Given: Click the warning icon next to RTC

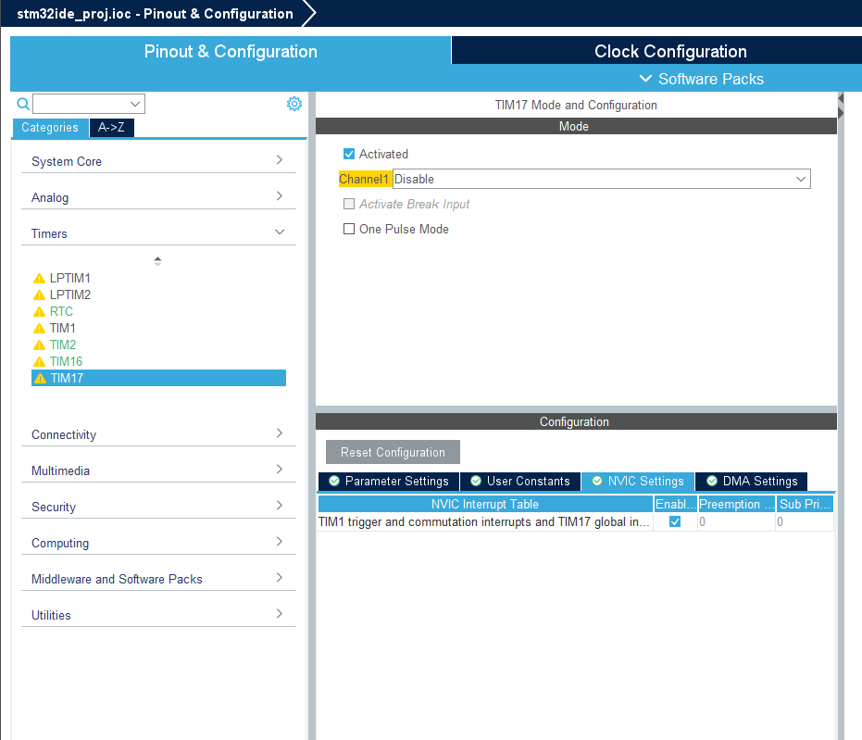Looking at the screenshot, I should click(x=38, y=311).
